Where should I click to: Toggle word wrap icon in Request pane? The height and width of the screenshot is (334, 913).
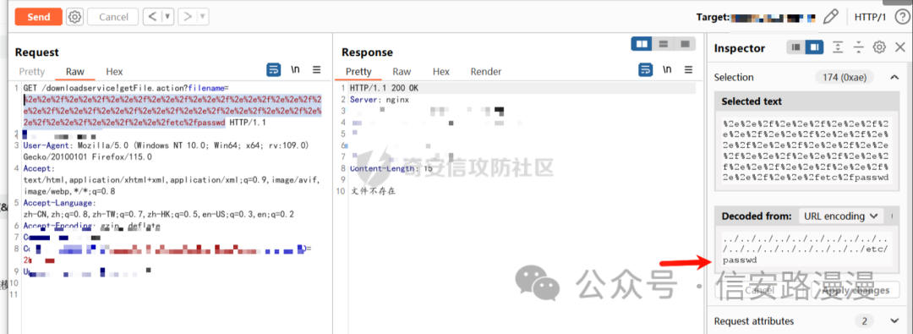[x=273, y=70]
